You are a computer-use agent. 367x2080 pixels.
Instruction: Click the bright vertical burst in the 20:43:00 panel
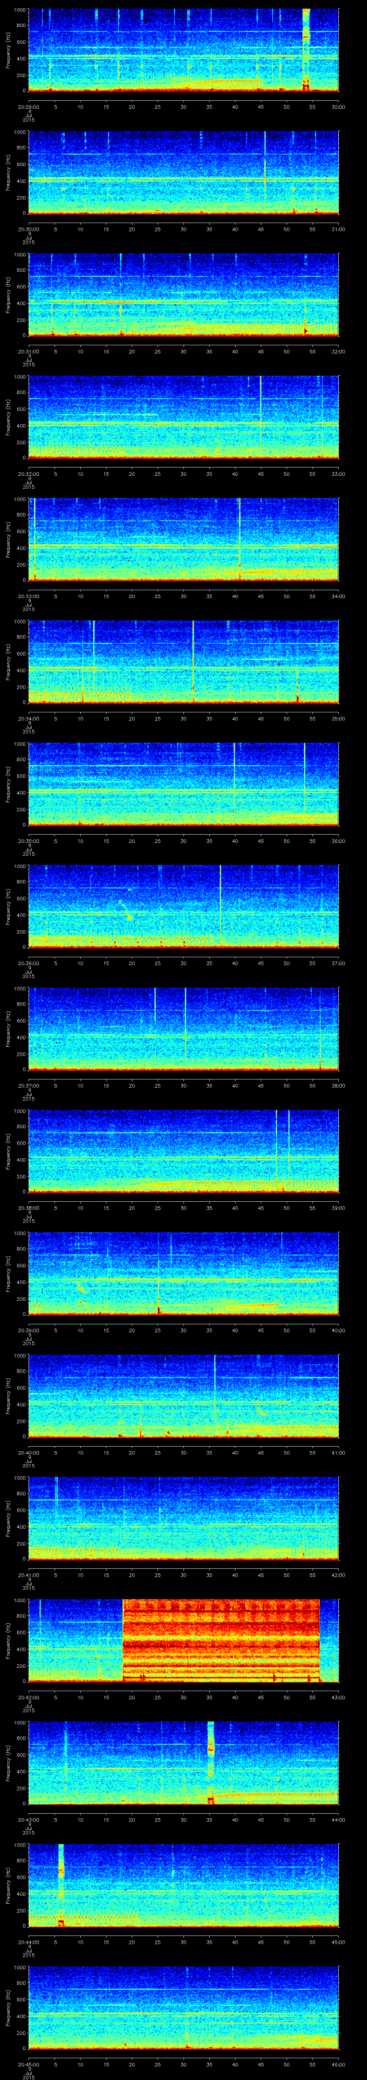[x=210, y=1763]
